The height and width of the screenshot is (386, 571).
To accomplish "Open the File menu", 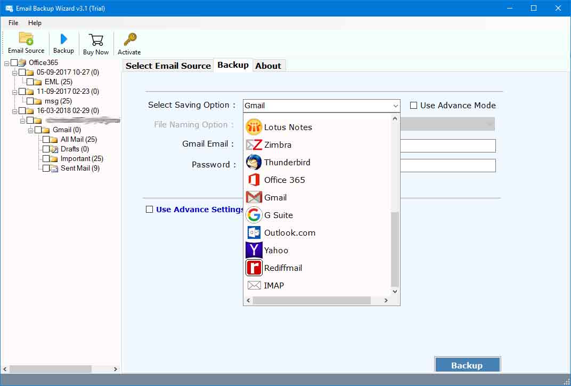I will (x=13, y=22).
